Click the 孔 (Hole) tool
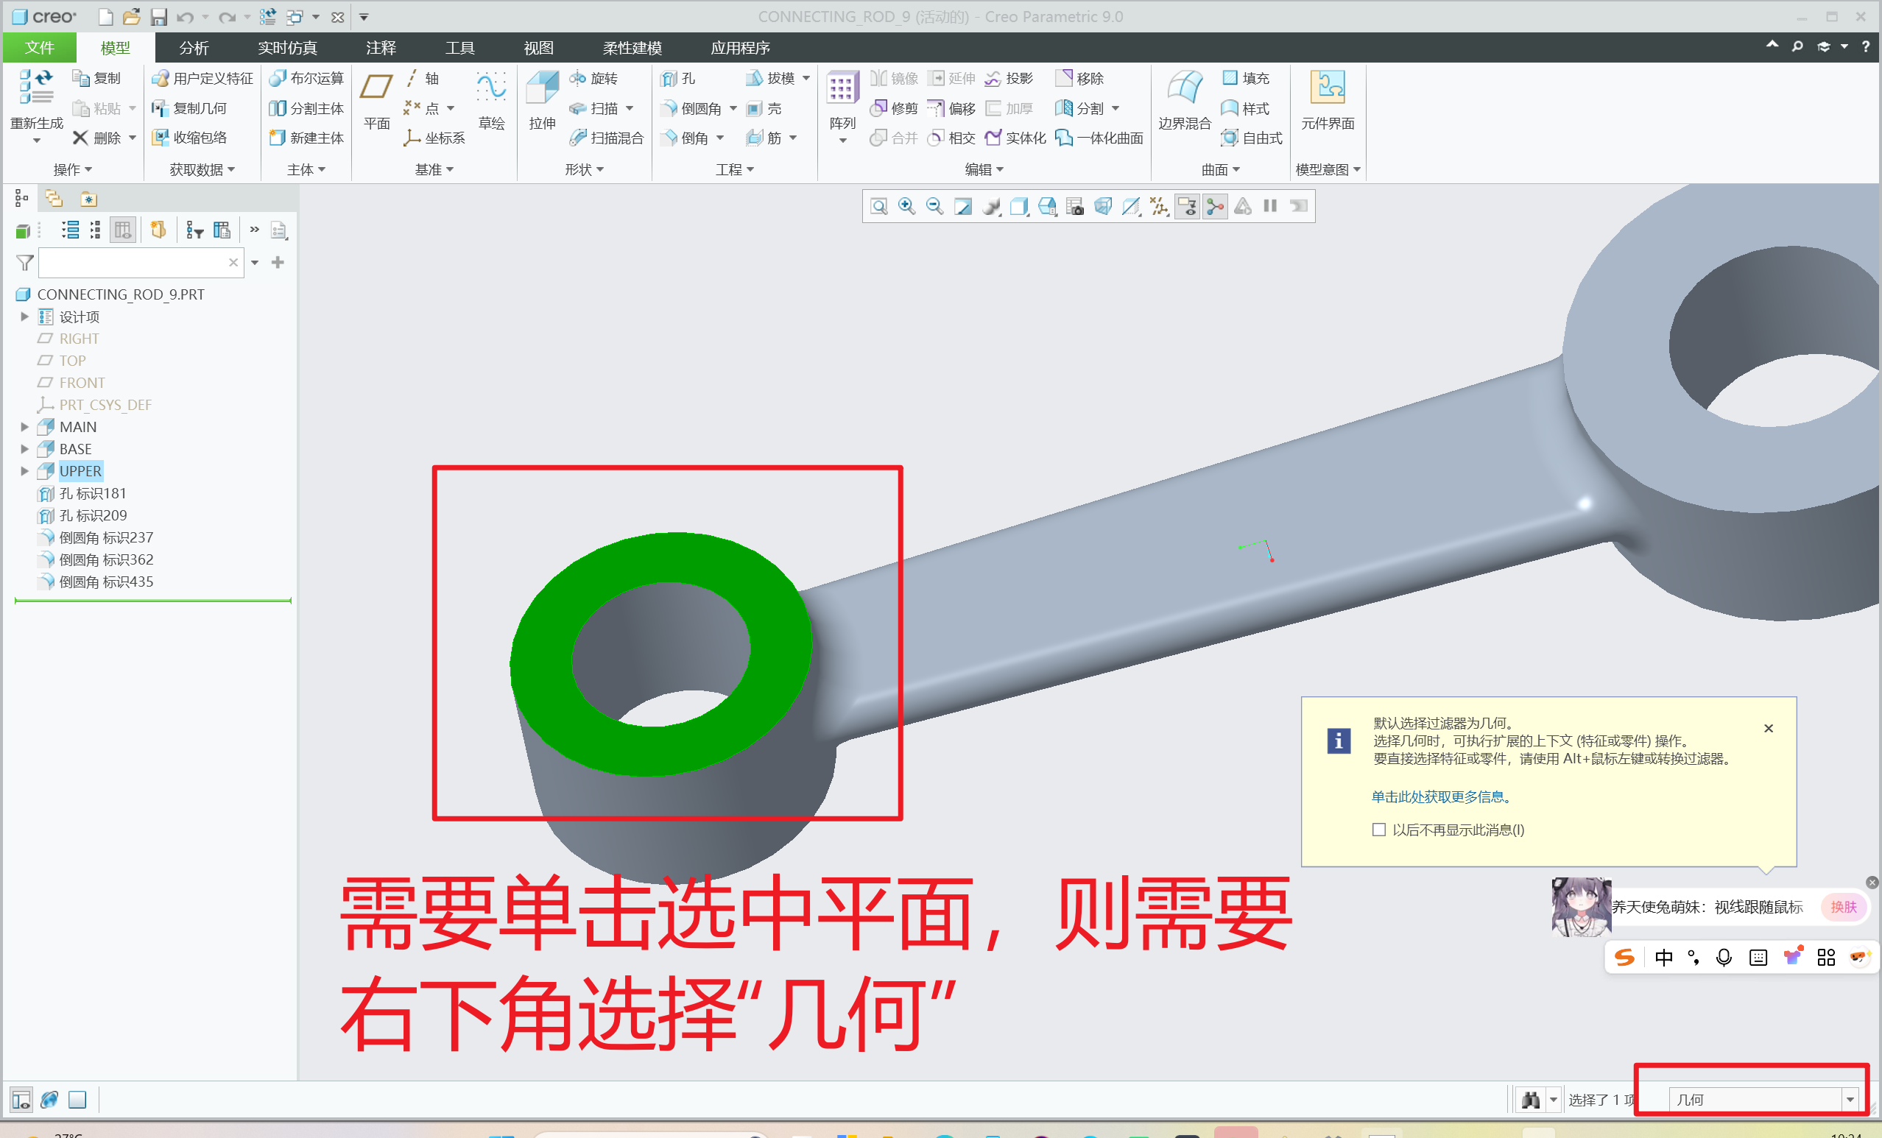The height and width of the screenshot is (1138, 1882). tap(679, 78)
